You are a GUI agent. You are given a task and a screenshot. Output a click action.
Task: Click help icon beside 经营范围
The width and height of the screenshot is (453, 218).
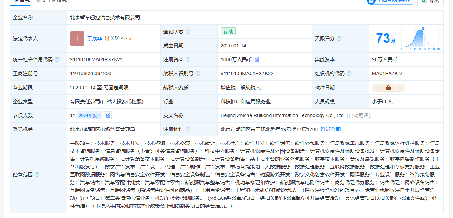[x=37, y=175]
